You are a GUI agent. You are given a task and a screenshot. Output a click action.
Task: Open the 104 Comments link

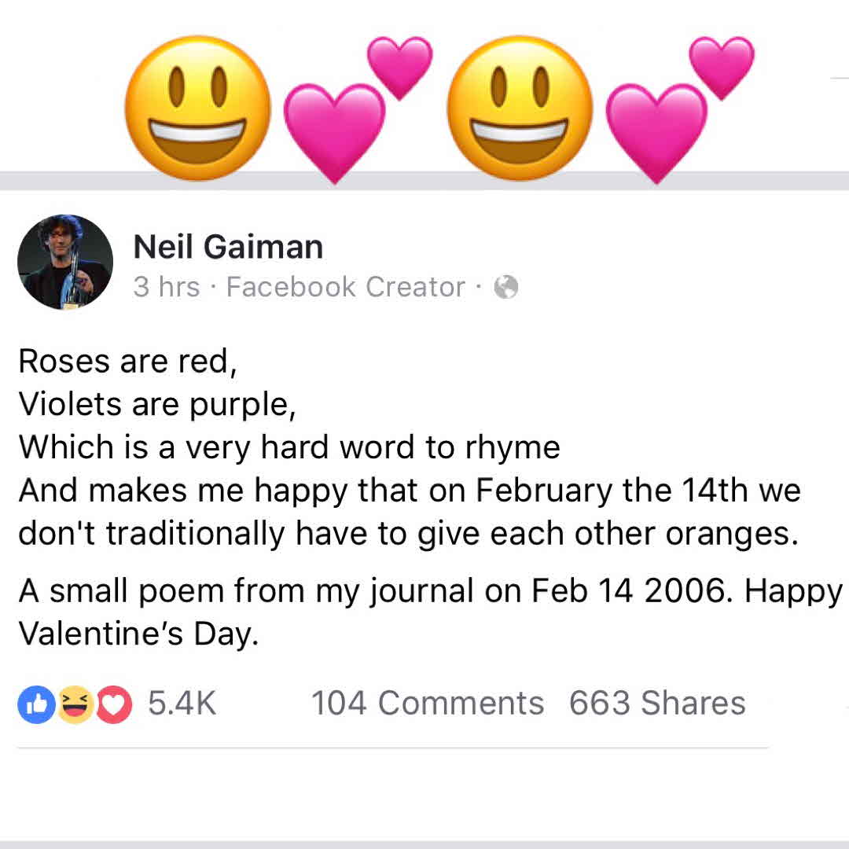[x=427, y=703]
